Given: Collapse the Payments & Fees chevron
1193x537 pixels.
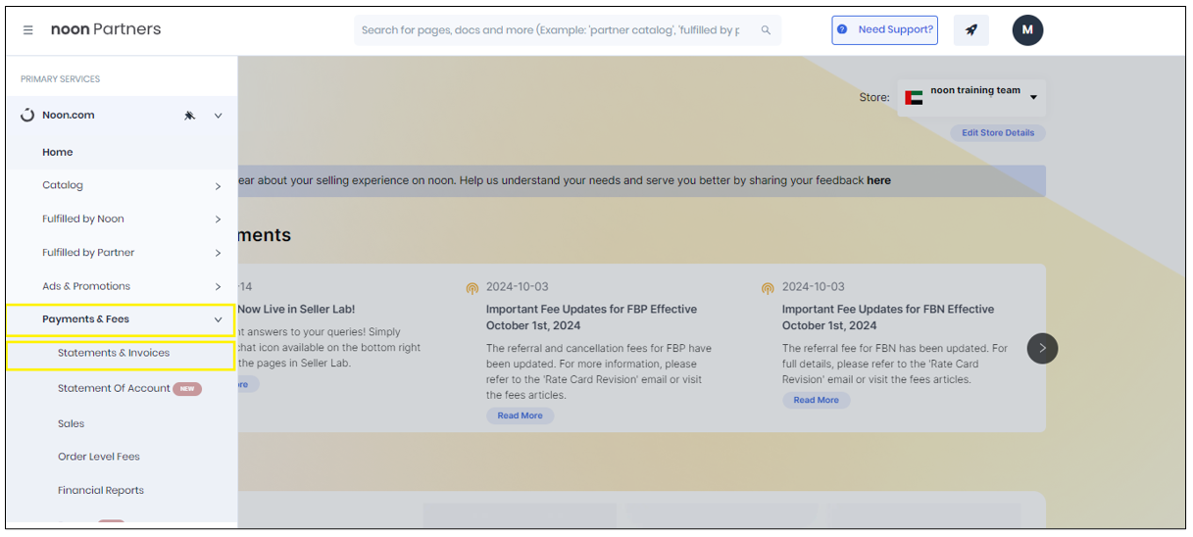Looking at the screenshot, I should point(218,319).
